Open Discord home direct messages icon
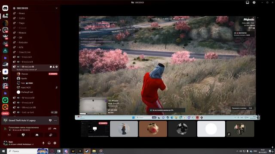This screenshot has width=275, height=154. point(5,8)
